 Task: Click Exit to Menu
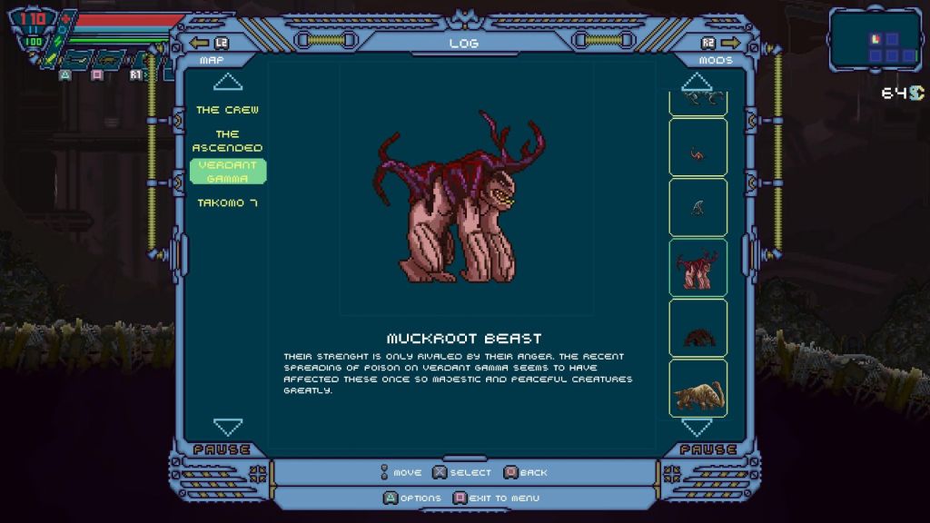click(x=496, y=498)
